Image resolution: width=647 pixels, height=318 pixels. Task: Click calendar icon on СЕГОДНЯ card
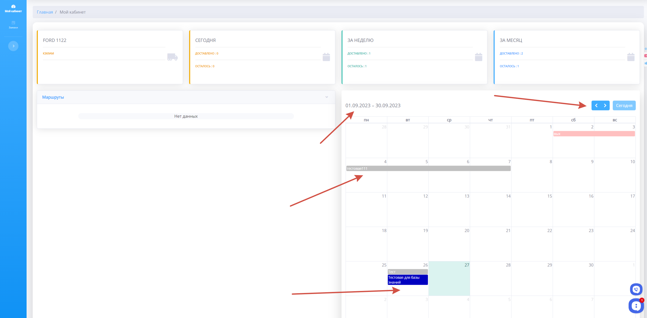(326, 57)
